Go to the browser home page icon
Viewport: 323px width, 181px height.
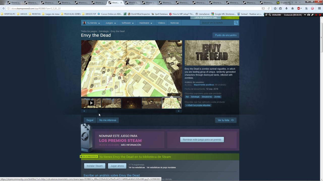[x=292, y=8]
